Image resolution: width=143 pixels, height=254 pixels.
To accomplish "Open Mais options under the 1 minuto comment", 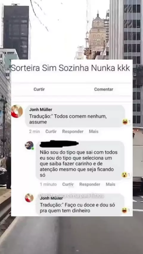I will [x=111, y=184].
